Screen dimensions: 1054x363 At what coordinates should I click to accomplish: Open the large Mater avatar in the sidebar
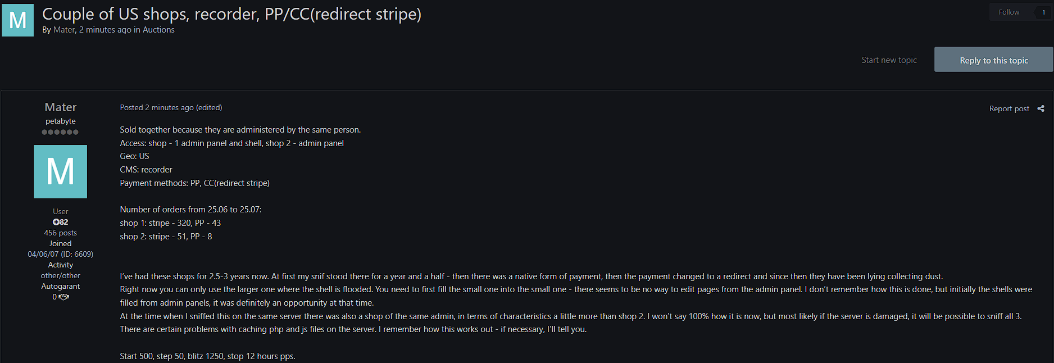coord(60,171)
